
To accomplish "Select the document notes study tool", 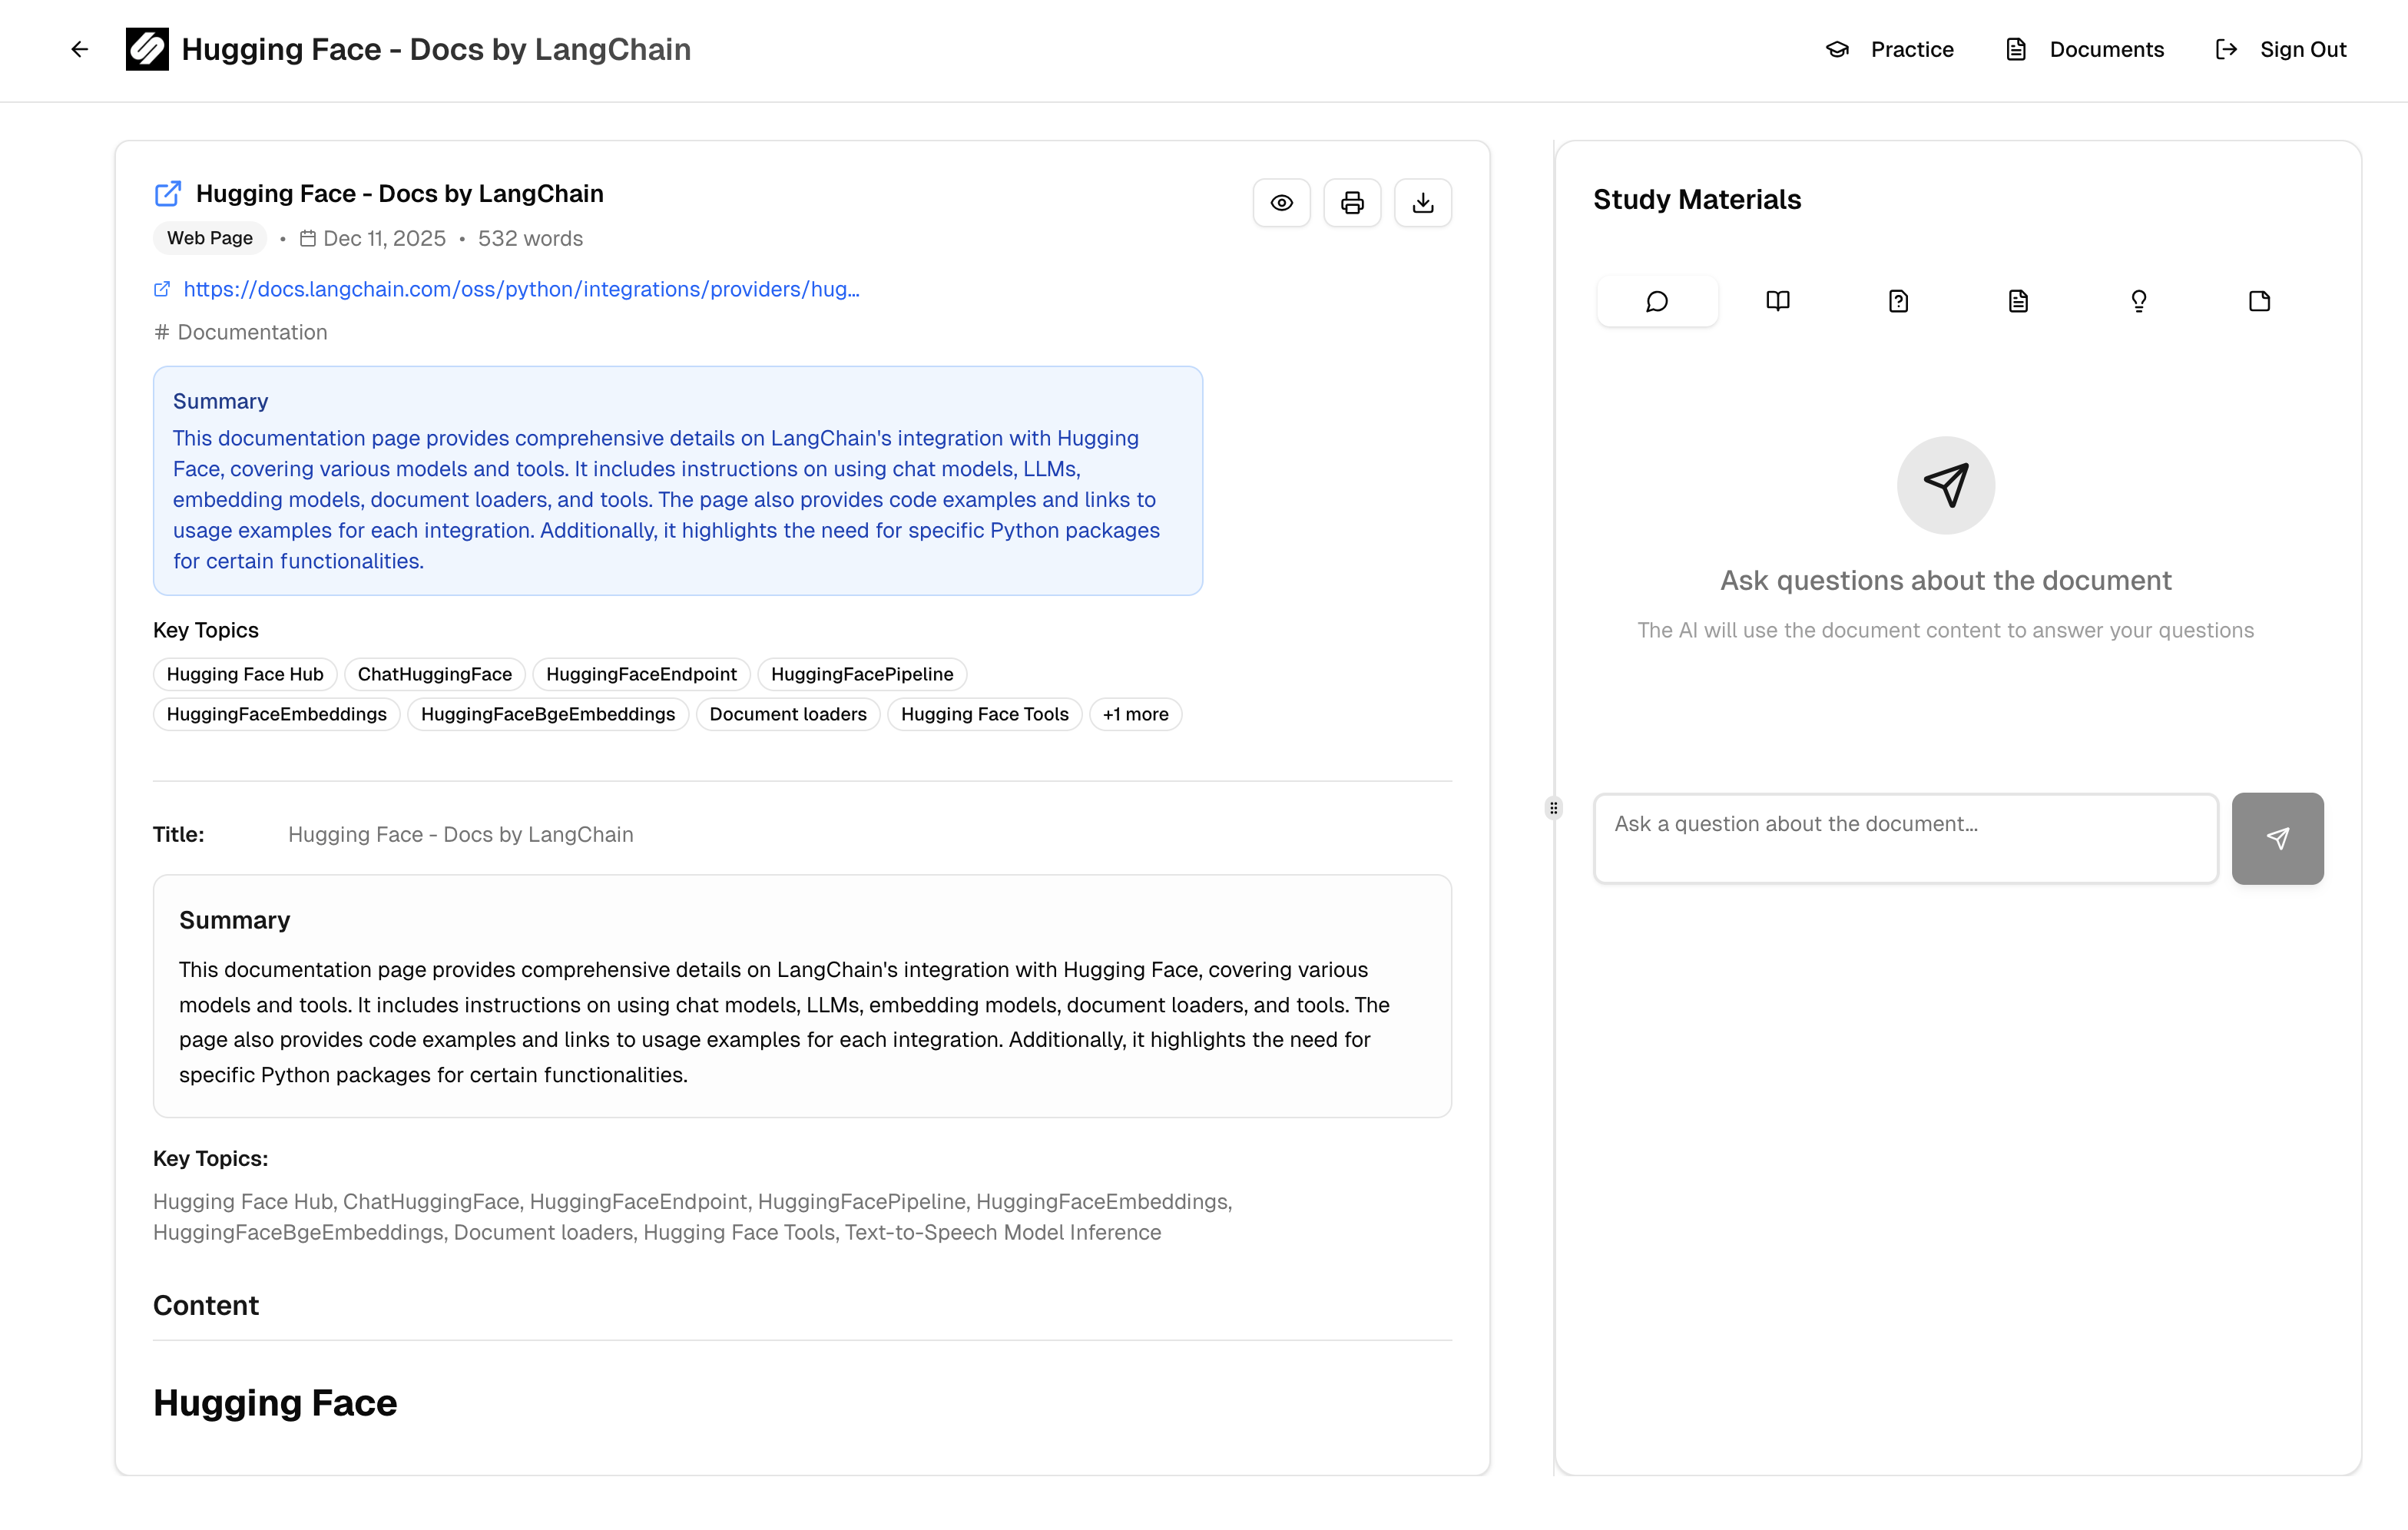I will (2018, 300).
